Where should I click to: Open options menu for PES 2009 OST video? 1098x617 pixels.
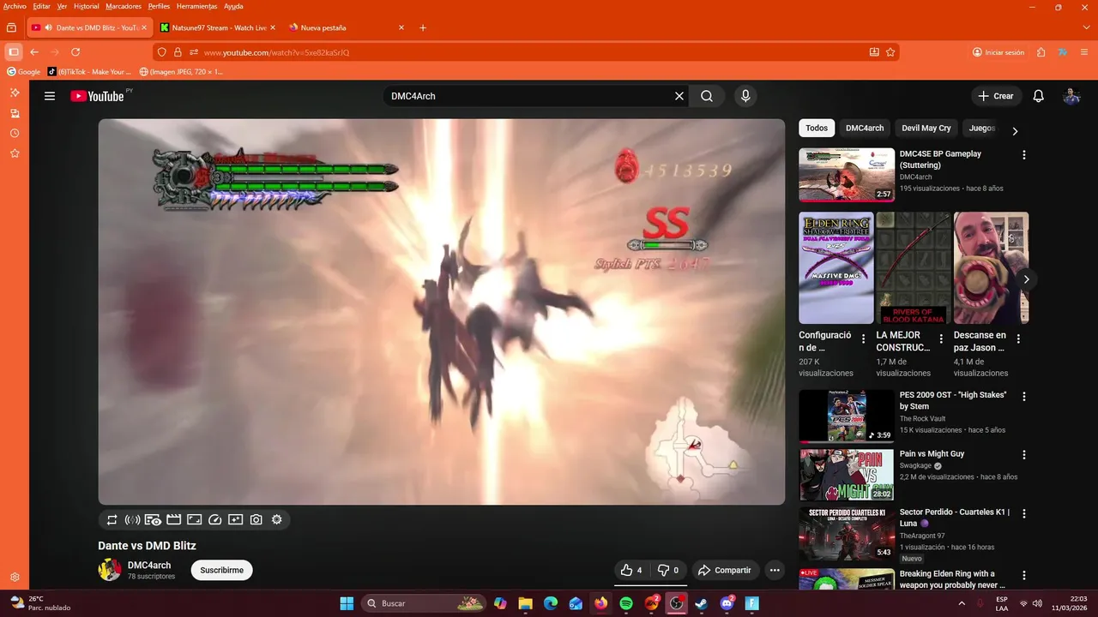(x=1023, y=397)
